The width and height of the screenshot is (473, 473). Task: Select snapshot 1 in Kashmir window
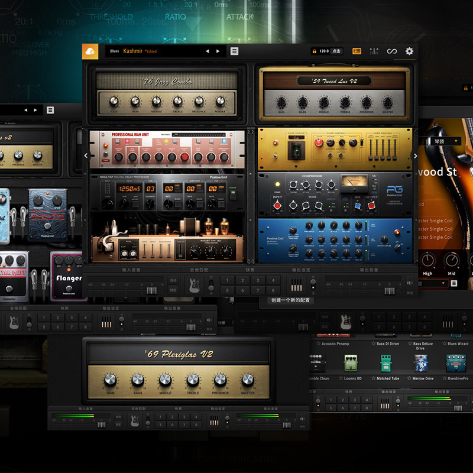point(228,280)
